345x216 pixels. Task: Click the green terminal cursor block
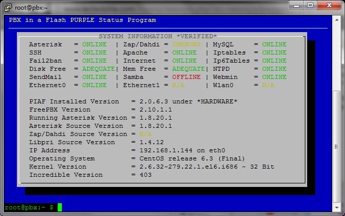point(60,207)
